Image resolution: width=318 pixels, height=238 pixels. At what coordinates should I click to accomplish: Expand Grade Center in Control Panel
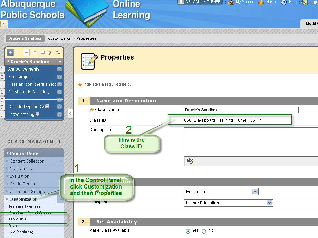(x=7, y=184)
